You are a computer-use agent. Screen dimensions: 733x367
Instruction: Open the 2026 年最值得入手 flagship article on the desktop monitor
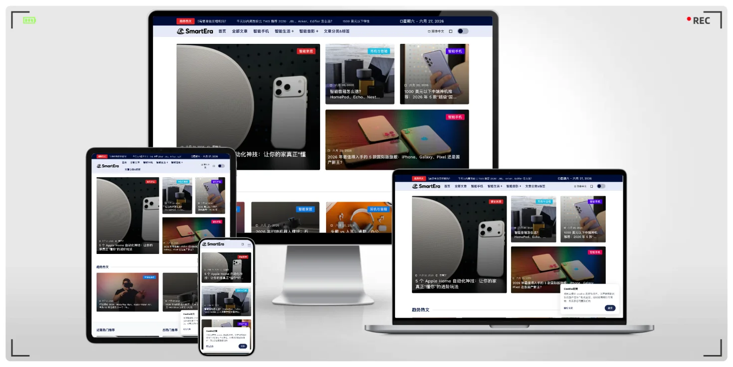coord(393,159)
